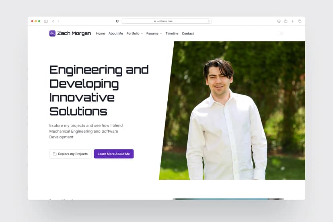This screenshot has width=333, height=222.
Task: Open the Contact nav link
Action: 188,33
